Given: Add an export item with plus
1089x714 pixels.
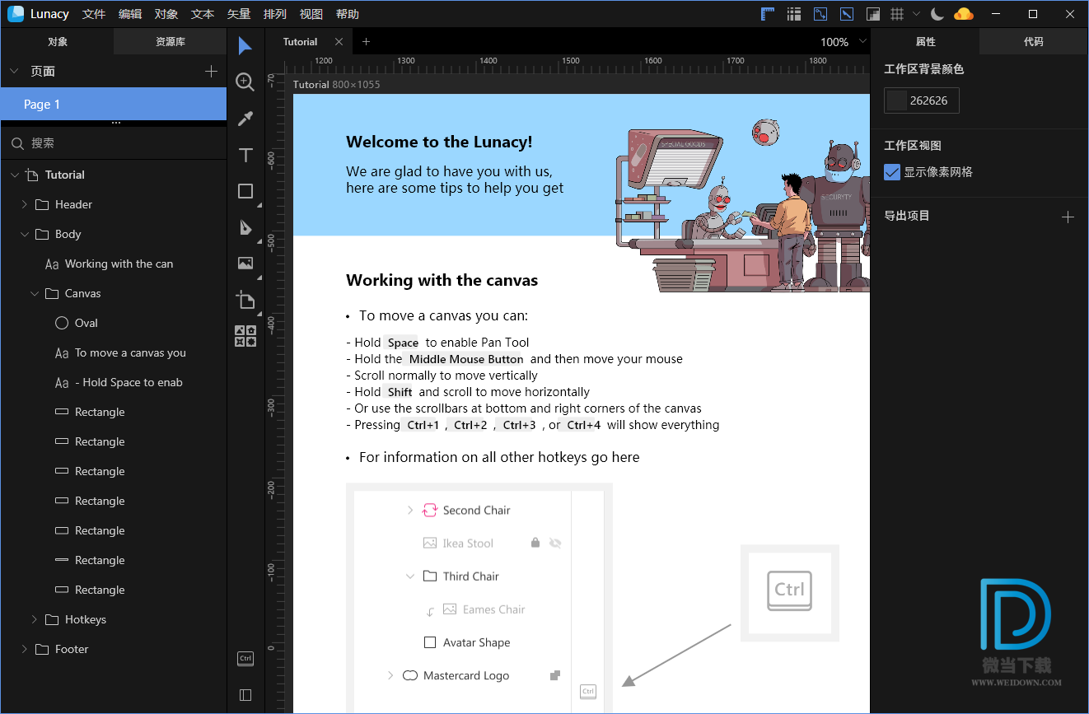Looking at the screenshot, I should coord(1068,217).
